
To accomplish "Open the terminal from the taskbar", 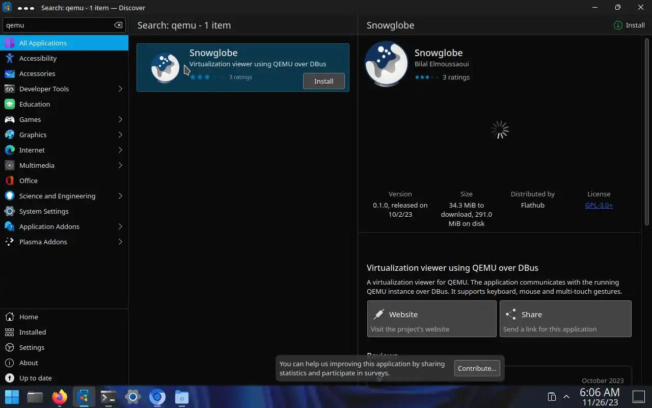I will [108, 397].
